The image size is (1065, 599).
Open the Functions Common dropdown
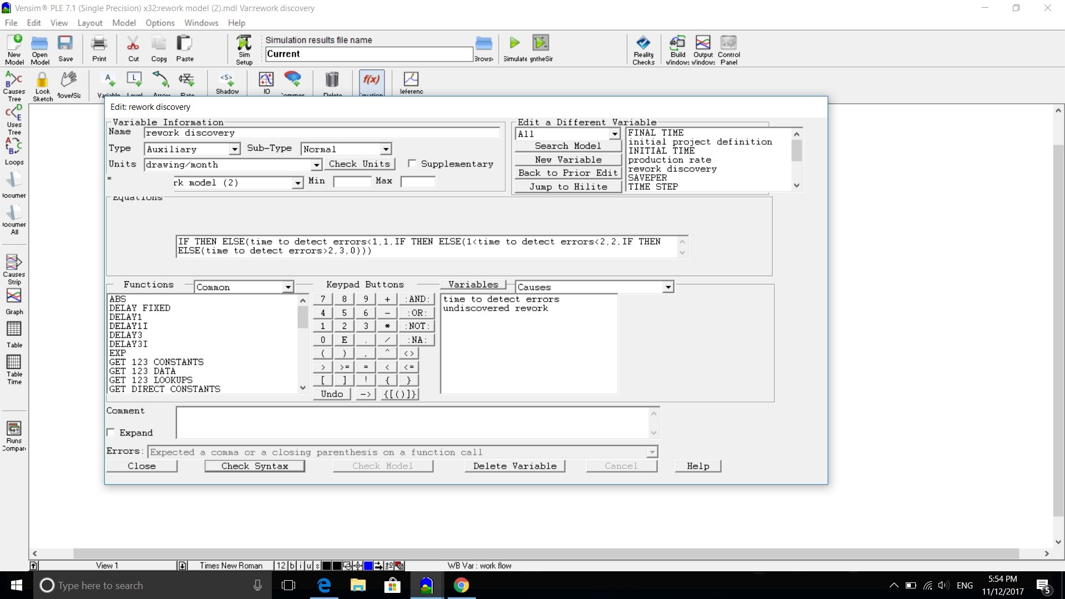pyautogui.click(x=288, y=287)
